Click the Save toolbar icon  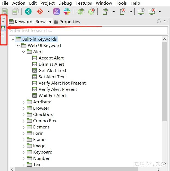[5, 11]
